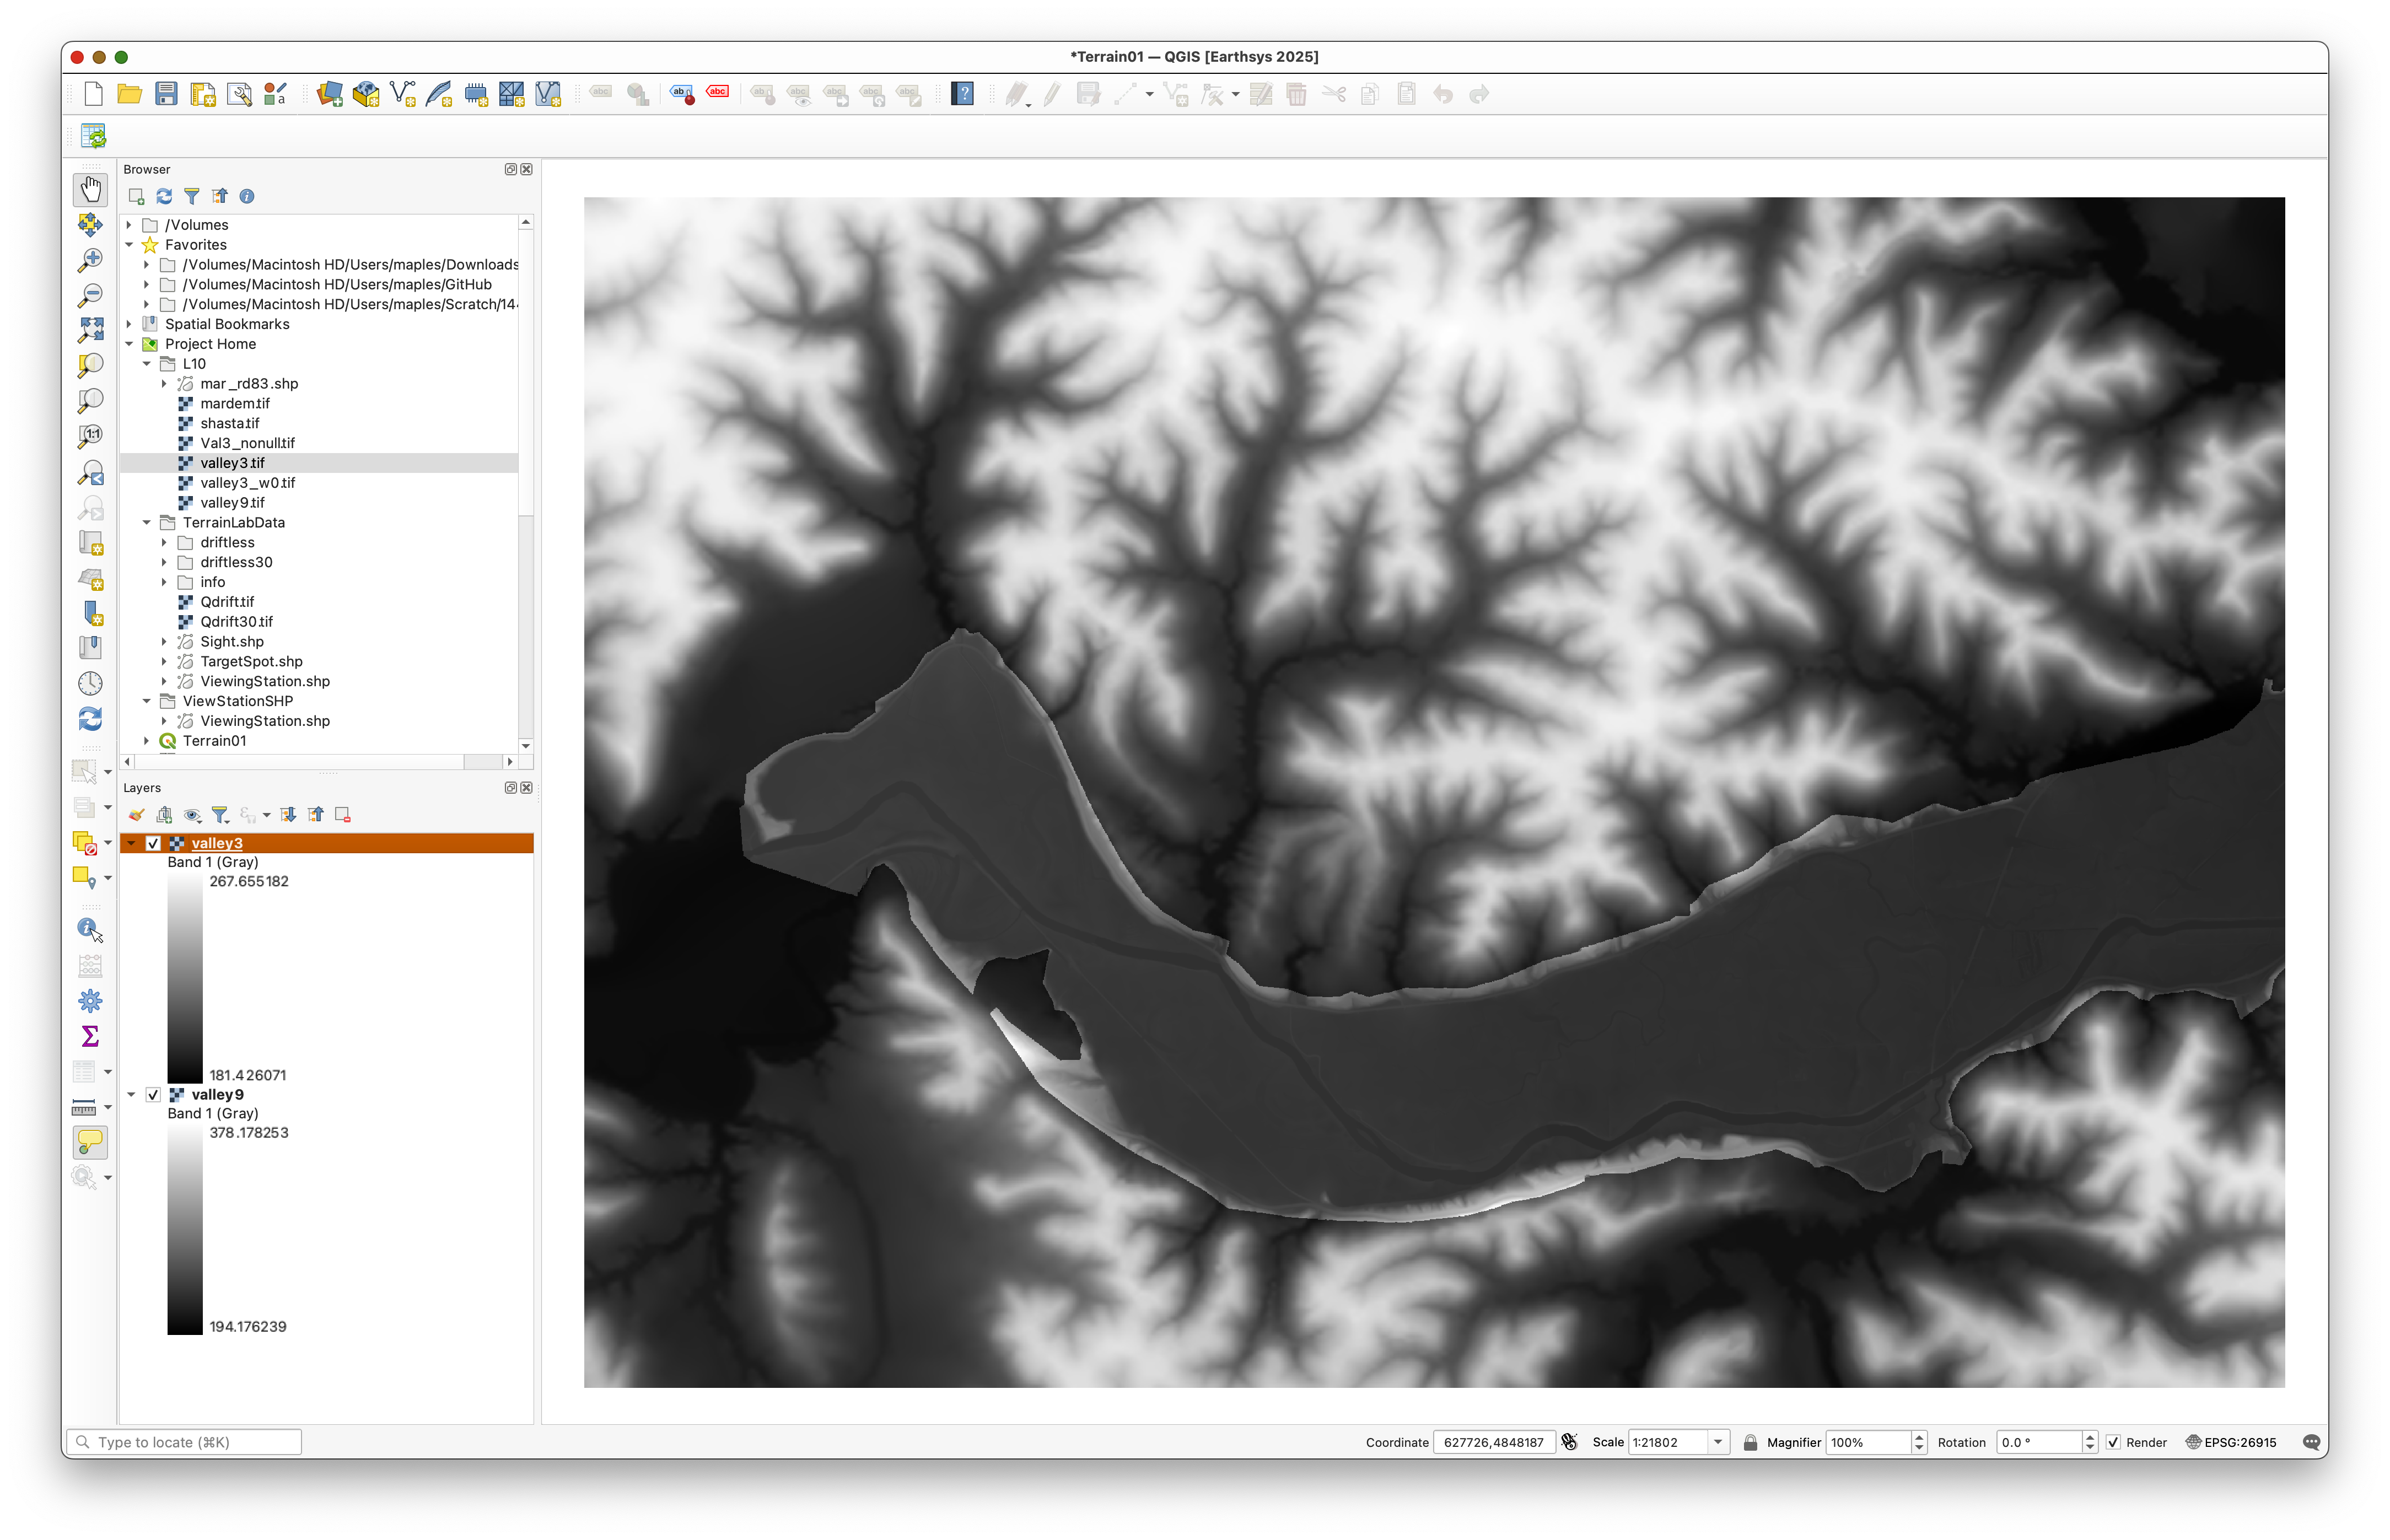This screenshot has width=2390, height=1540.
Task: Collapse the TerrainLabData folder
Action: (x=147, y=522)
